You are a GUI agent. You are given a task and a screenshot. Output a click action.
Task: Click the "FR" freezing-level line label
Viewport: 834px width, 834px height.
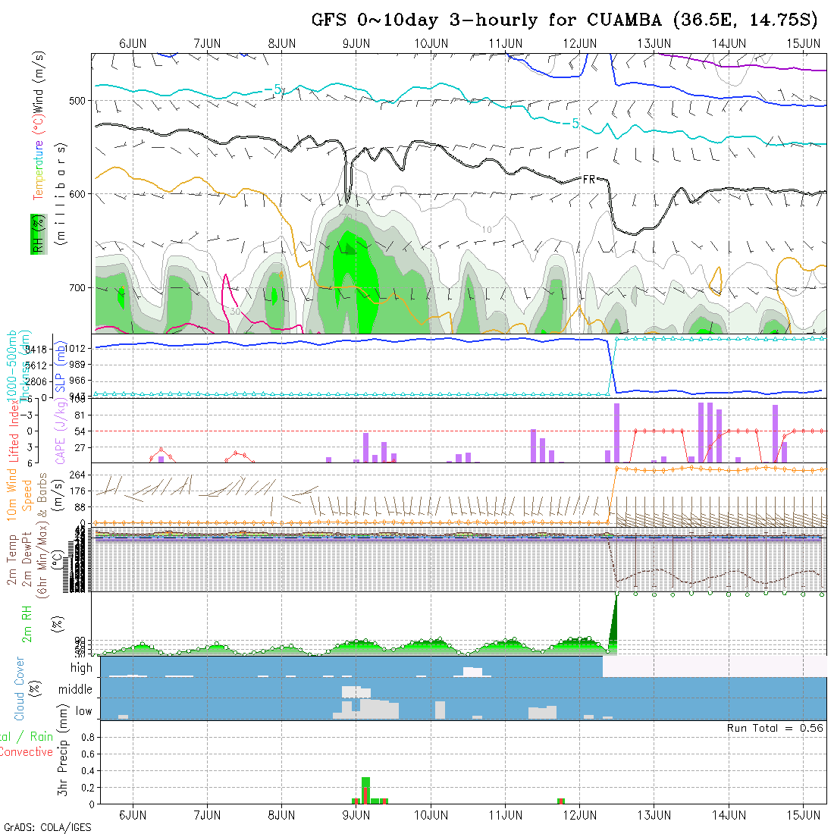pos(589,180)
